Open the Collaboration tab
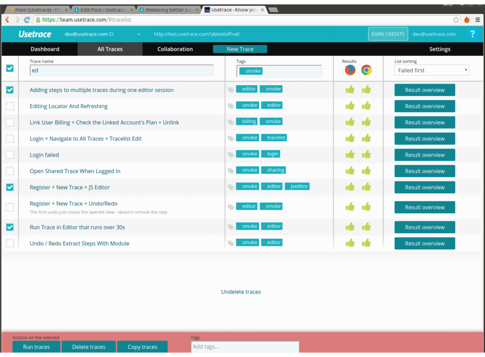The width and height of the screenshot is (485, 357). click(x=175, y=49)
